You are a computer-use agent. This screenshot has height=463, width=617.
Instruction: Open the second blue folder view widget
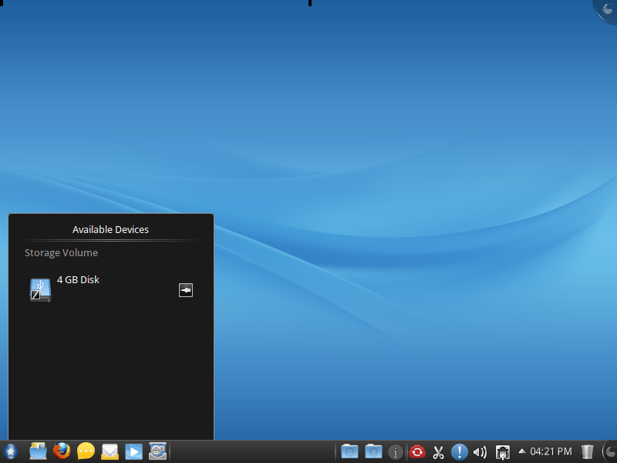pos(373,451)
